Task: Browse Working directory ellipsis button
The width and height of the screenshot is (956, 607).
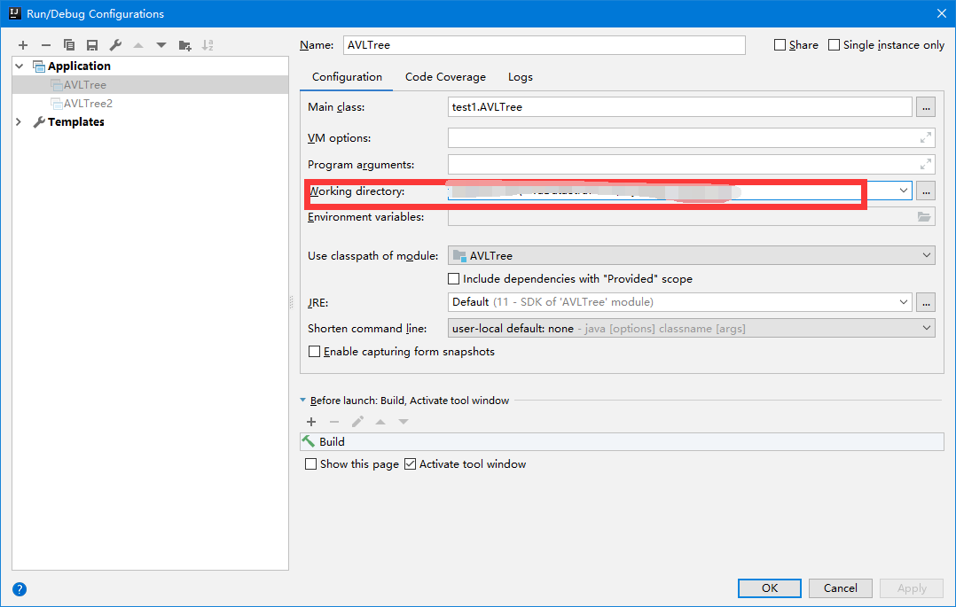Action: coord(926,191)
